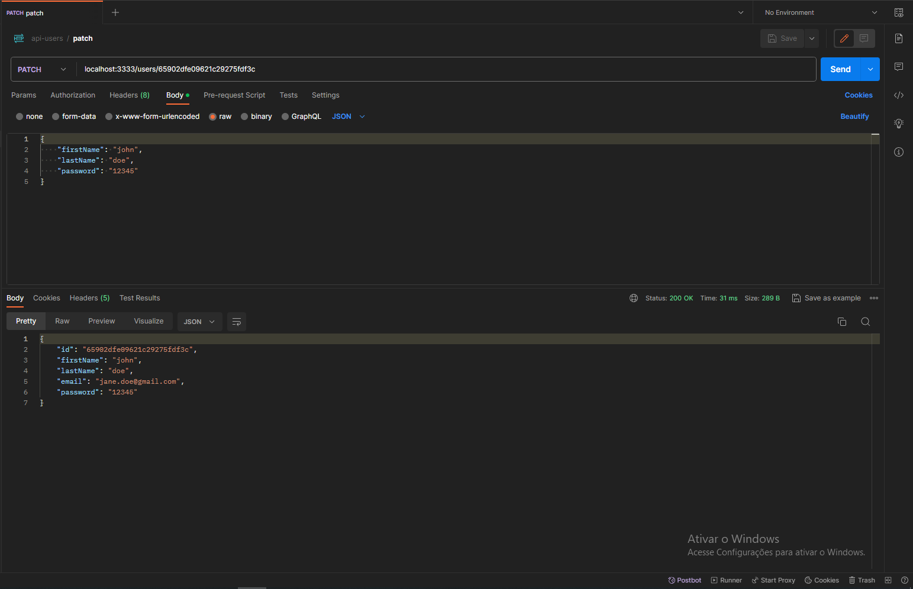Screen dimensions: 913x589
Task: Open the request info icon
Action: [899, 152]
